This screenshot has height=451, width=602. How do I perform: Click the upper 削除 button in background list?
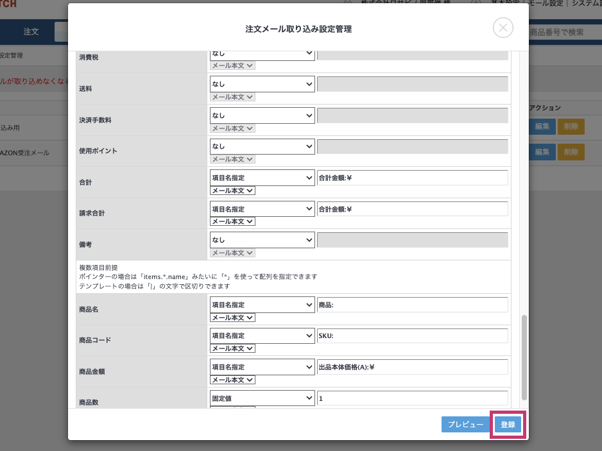tap(571, 126)
